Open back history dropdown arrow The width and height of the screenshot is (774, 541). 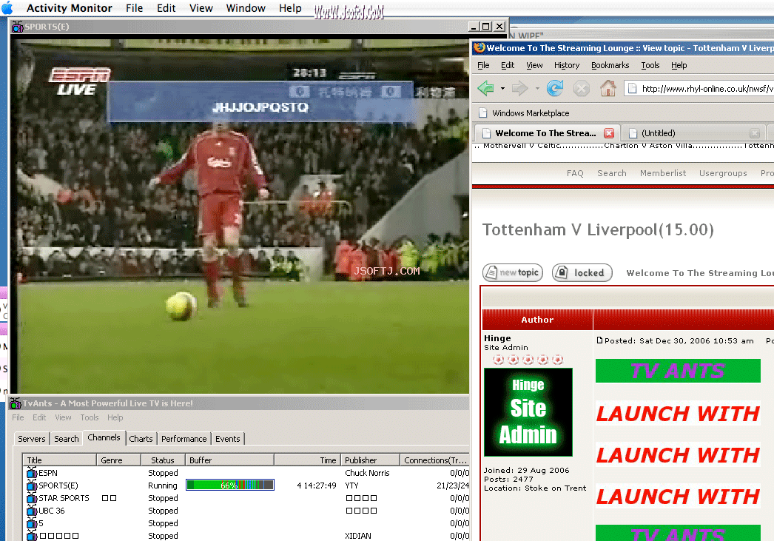pos(502,89)
